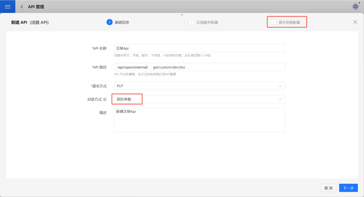Click the API 管理 header title

[36, 7]
